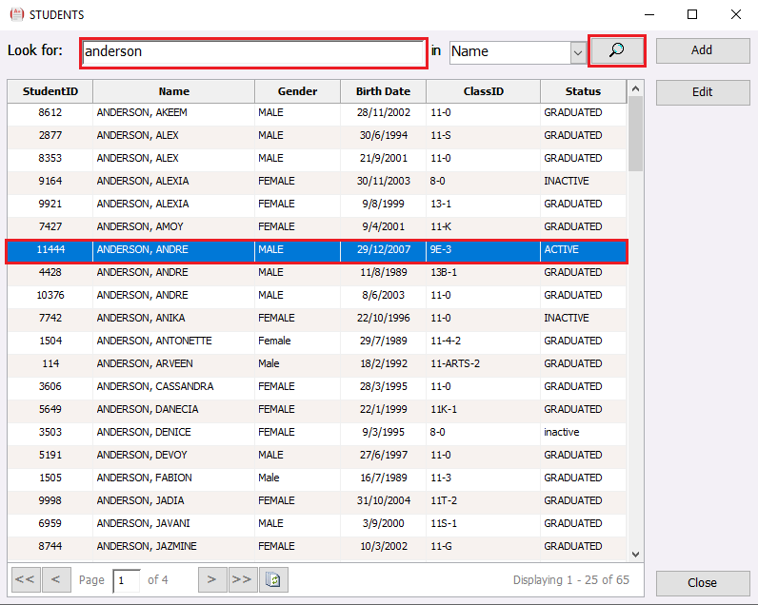Focus the Look for search field
The height and width of the screenshot is (605, 758).
click(x=253, y=52)
